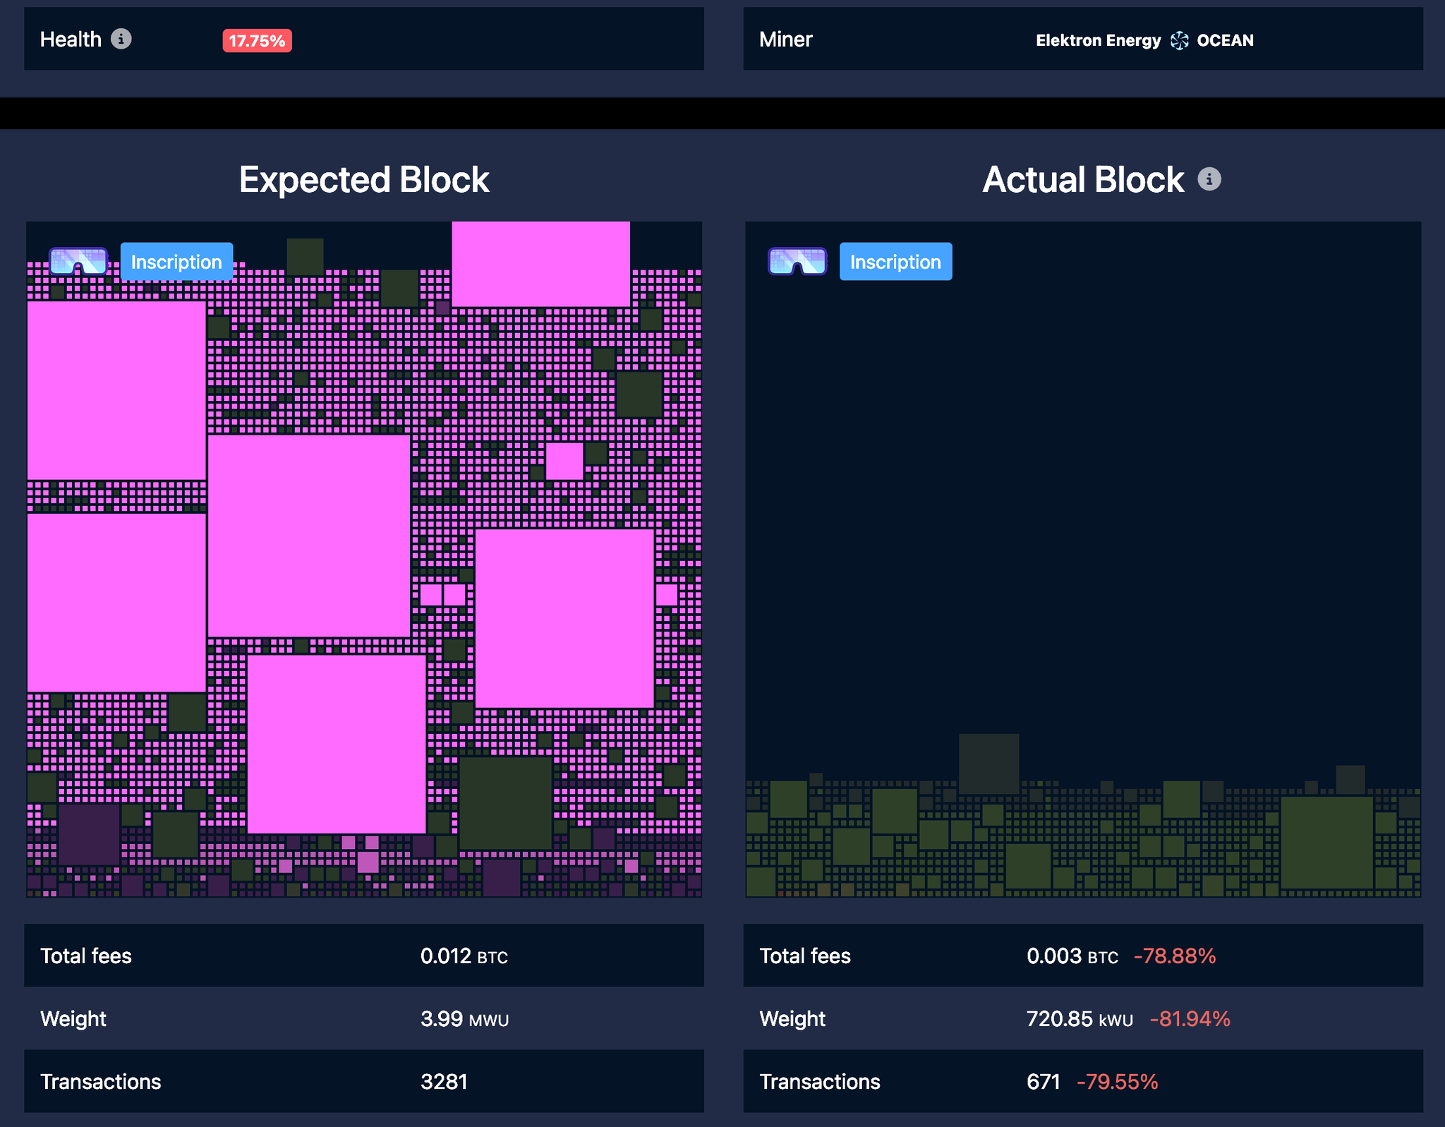
Task: Click goggles icon on Actual Block
Action: [x=797, y=262]
